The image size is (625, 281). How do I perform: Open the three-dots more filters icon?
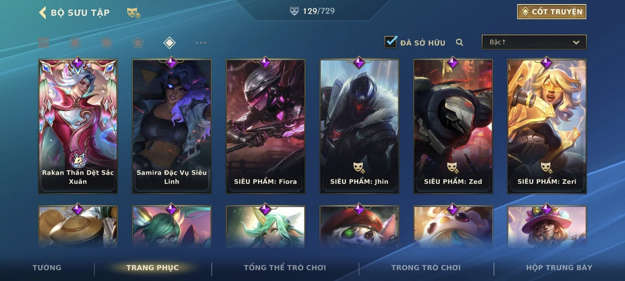click(201, 43)
